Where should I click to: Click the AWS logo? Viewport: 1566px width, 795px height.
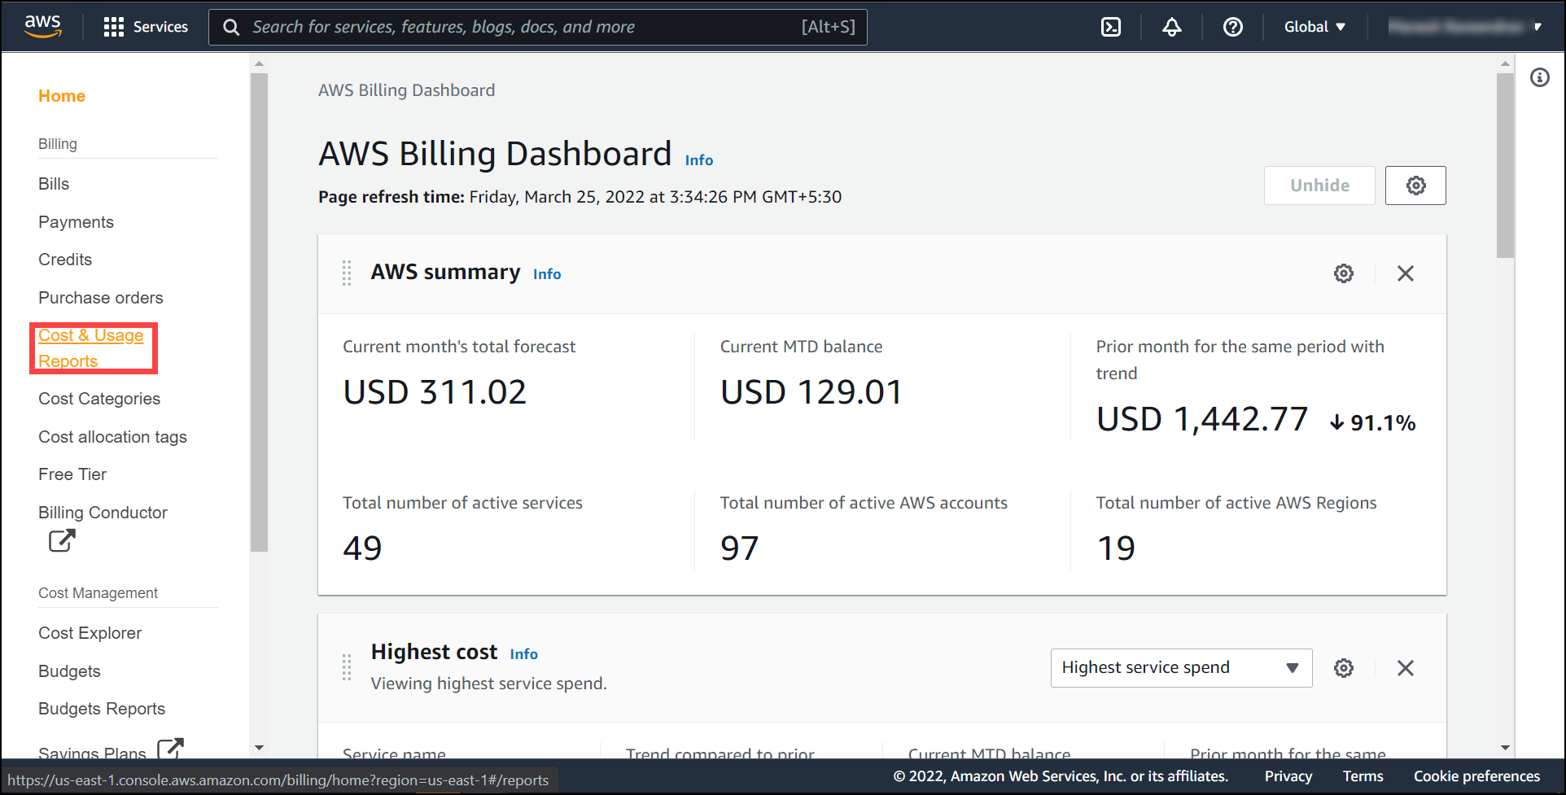(42, 26)
